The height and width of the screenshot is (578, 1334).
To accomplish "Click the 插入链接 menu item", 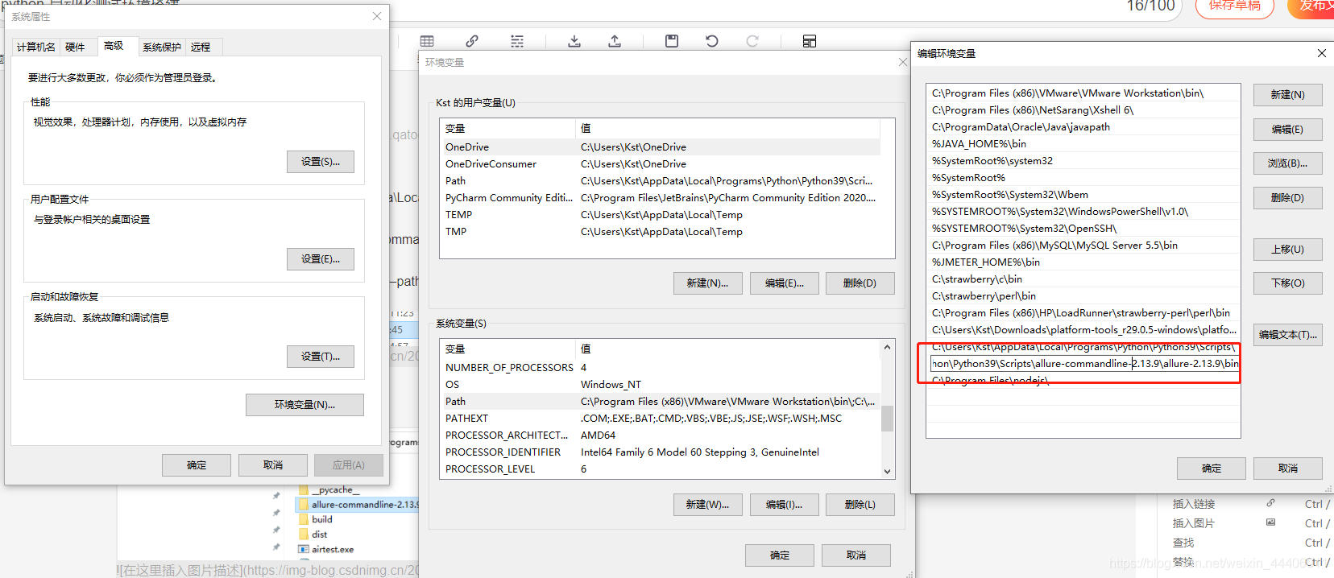I will pyautogui.click(x=1194, y=504).
